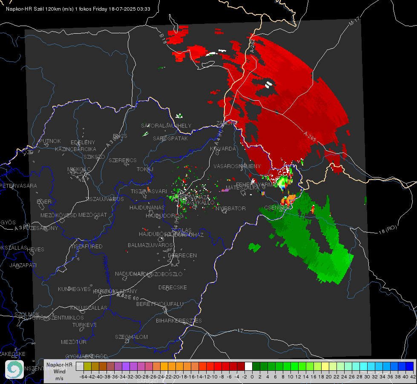
Task: Click the MEZŐKÖVESD label
Action: coord(58,215)
